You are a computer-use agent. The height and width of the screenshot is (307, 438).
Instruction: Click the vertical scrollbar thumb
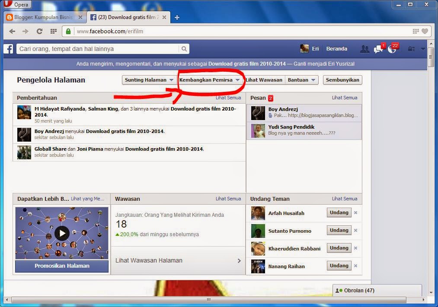point(431,57)
